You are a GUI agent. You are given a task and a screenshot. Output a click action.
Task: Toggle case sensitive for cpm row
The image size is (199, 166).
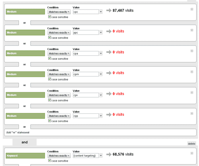49,79
